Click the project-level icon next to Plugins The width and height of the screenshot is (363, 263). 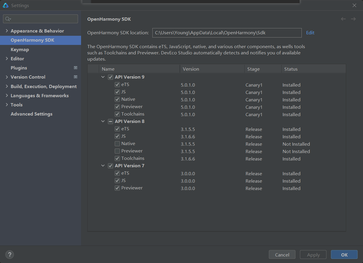(x=75, y=68)
